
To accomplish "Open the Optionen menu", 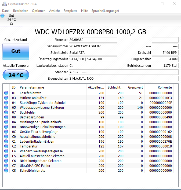I will (x=39, y=11).
